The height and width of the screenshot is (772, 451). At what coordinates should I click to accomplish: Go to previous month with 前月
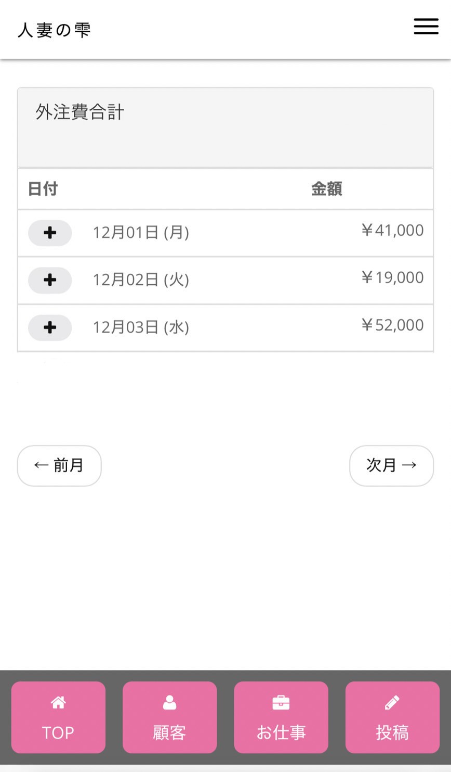click(59, 465)
